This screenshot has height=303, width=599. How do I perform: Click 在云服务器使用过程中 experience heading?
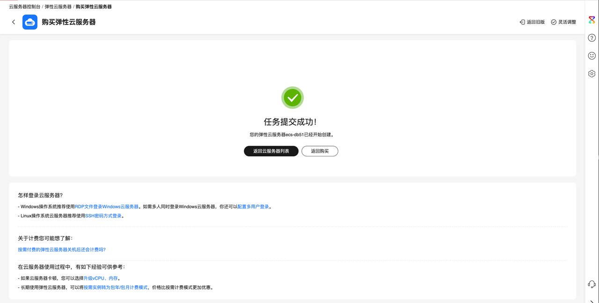click(72, 267)
